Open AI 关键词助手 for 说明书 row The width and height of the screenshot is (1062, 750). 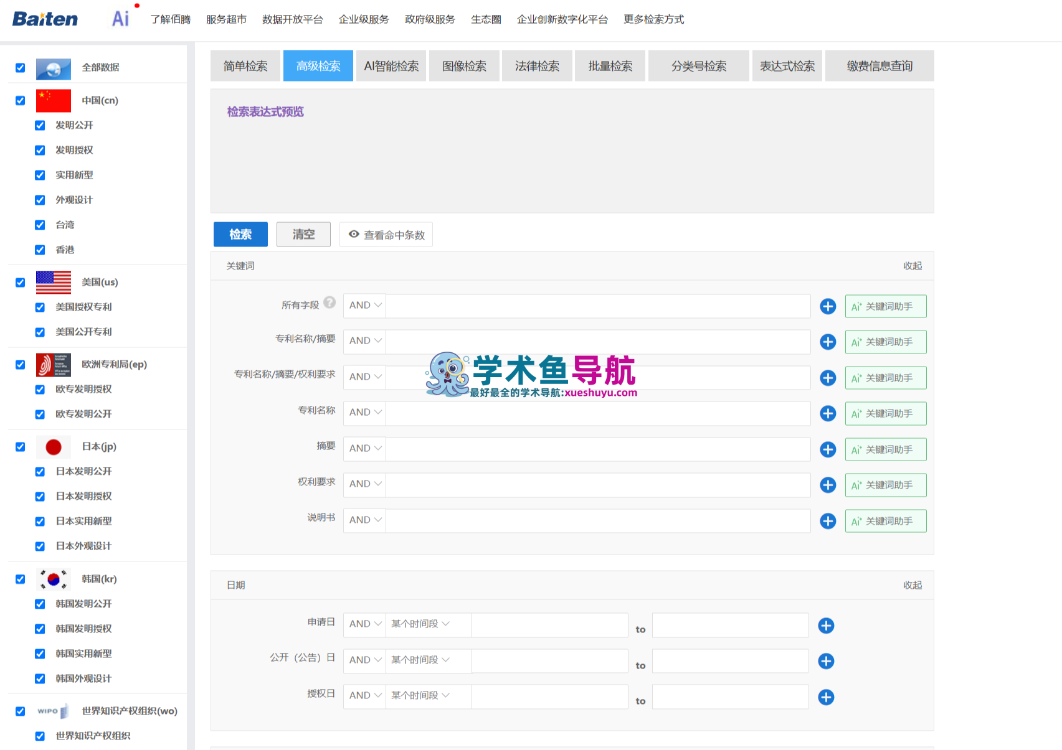pyautogui.click(x=886, y=521)
